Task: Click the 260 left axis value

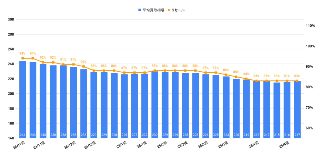Action: click(x=11, y=49)
